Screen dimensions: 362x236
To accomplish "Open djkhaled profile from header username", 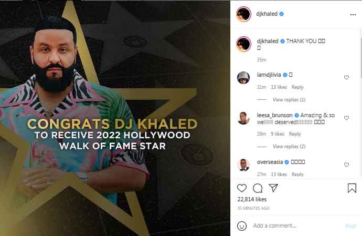I will tap(267, 14).
